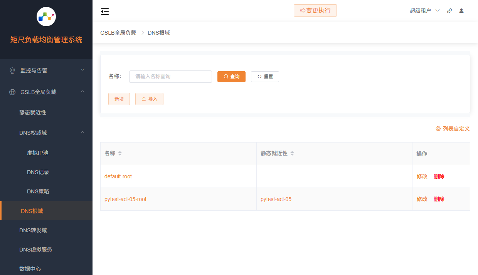Open 虚拟IP池 sidebar item
Screen dimensions: 478x275
click(x=38, y=153)
